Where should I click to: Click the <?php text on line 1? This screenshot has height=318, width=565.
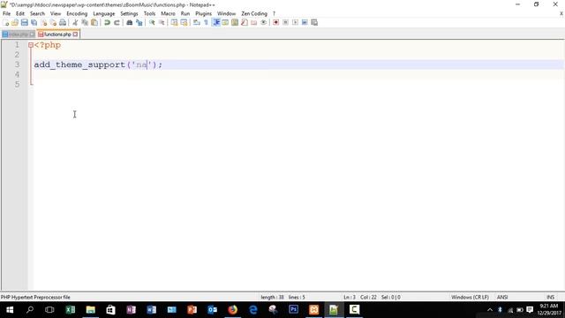pos(48,45)
